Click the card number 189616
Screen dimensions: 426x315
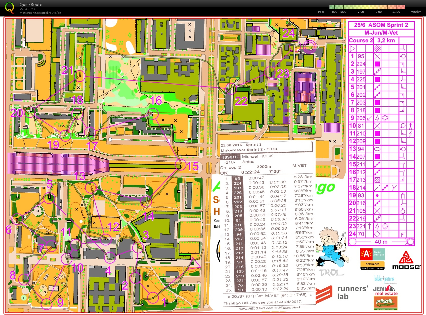230,157
